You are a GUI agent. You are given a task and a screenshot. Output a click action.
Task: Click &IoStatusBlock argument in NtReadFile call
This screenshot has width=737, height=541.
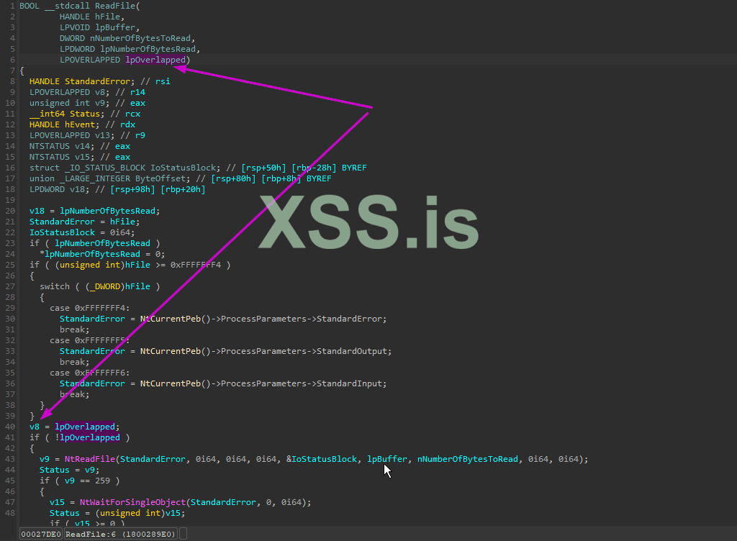point(322,459)
